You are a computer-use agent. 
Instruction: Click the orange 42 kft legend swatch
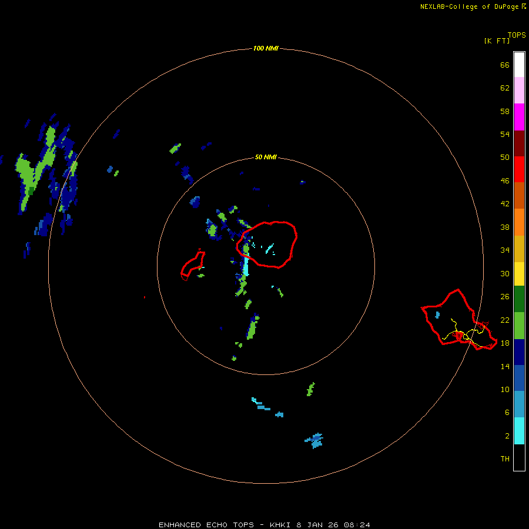point(519,222)
